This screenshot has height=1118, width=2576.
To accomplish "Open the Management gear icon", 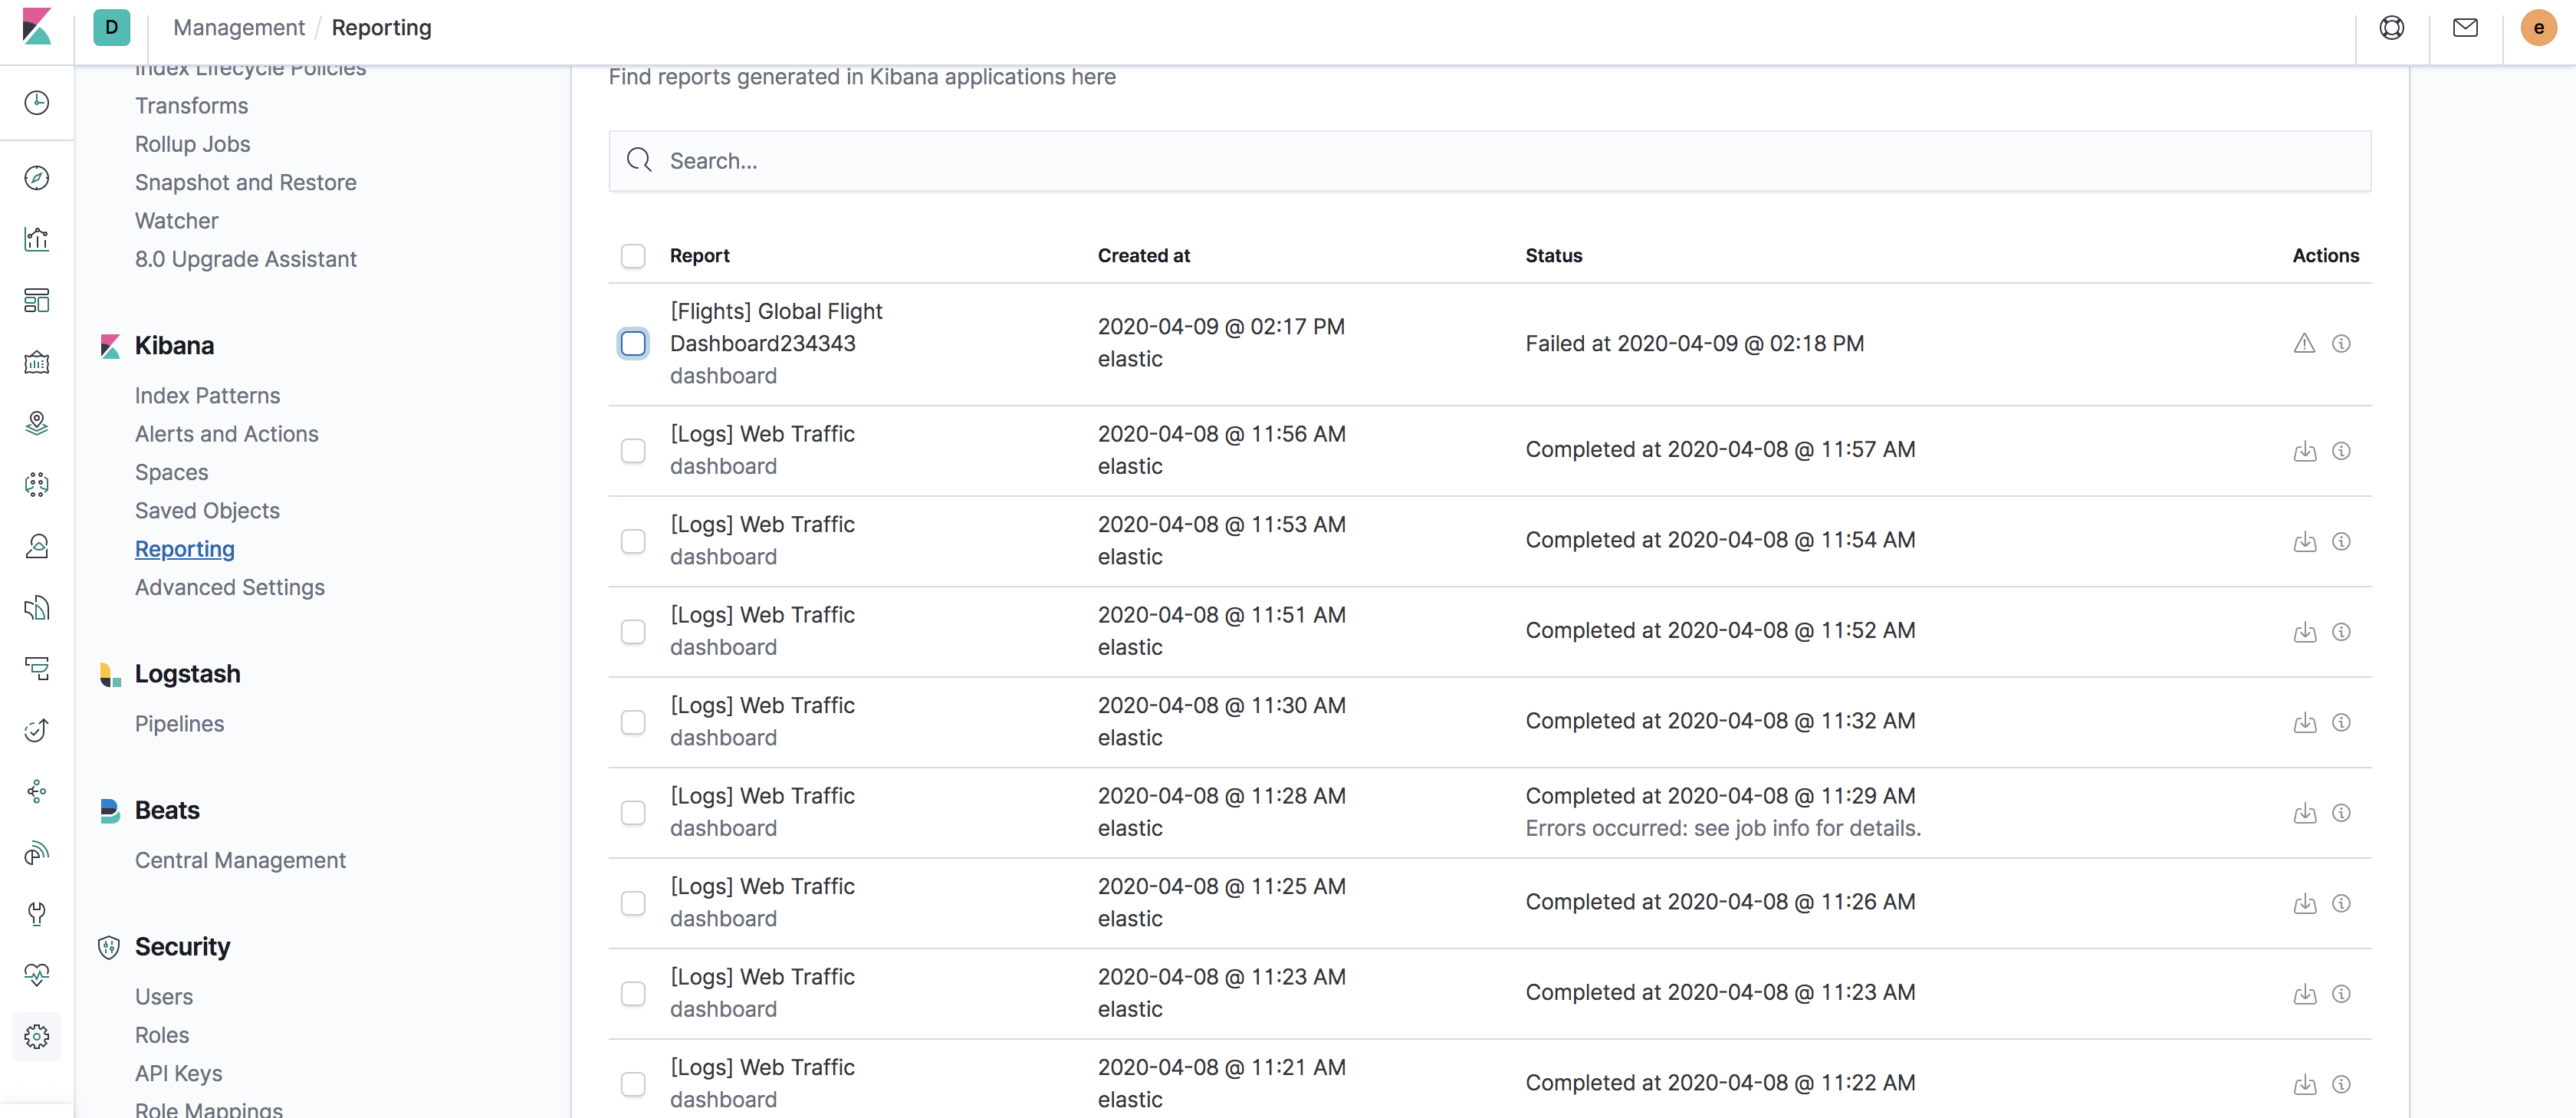I will 37,1036.
